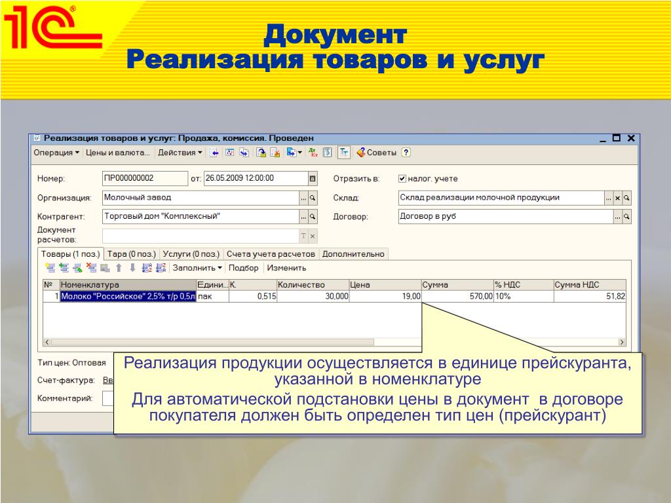
Task: Click the right arrow of table horizontal scrollbar
Action: coord(622,342)
